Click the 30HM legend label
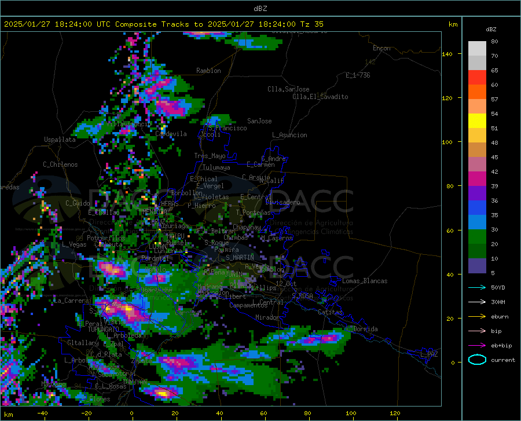 click(x=498, y=302)
